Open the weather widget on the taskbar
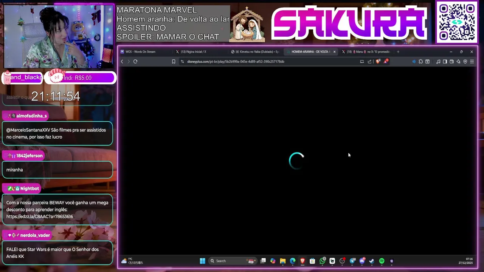 (x=132, y=261)
